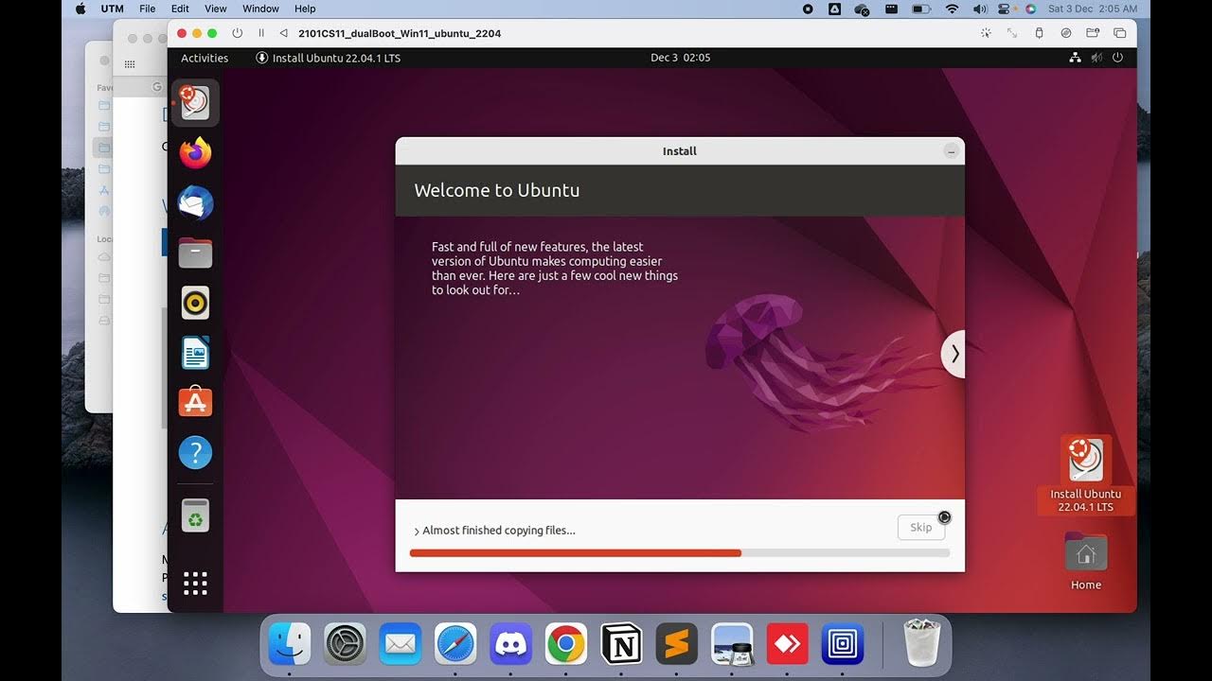The height and width of the screenshot is (681, 1212).
Task: Advance slideshow with the right chevron
Action: pyautogui.click(x=954, y=354)
